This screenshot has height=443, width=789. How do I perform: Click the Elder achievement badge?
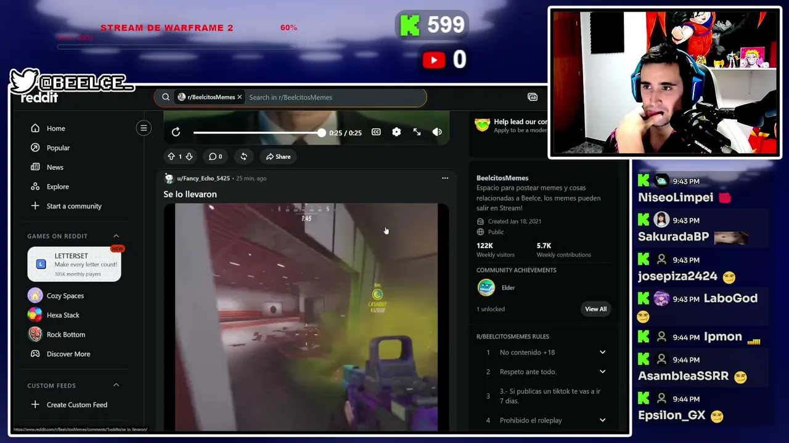click(486, 287)
